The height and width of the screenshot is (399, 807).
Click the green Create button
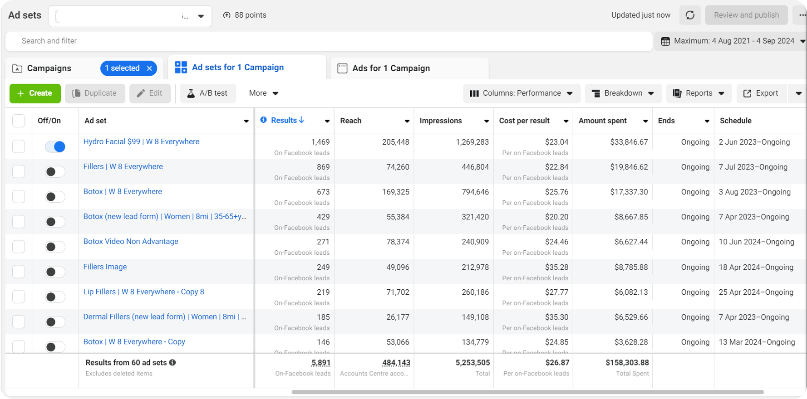pos(35,93)
